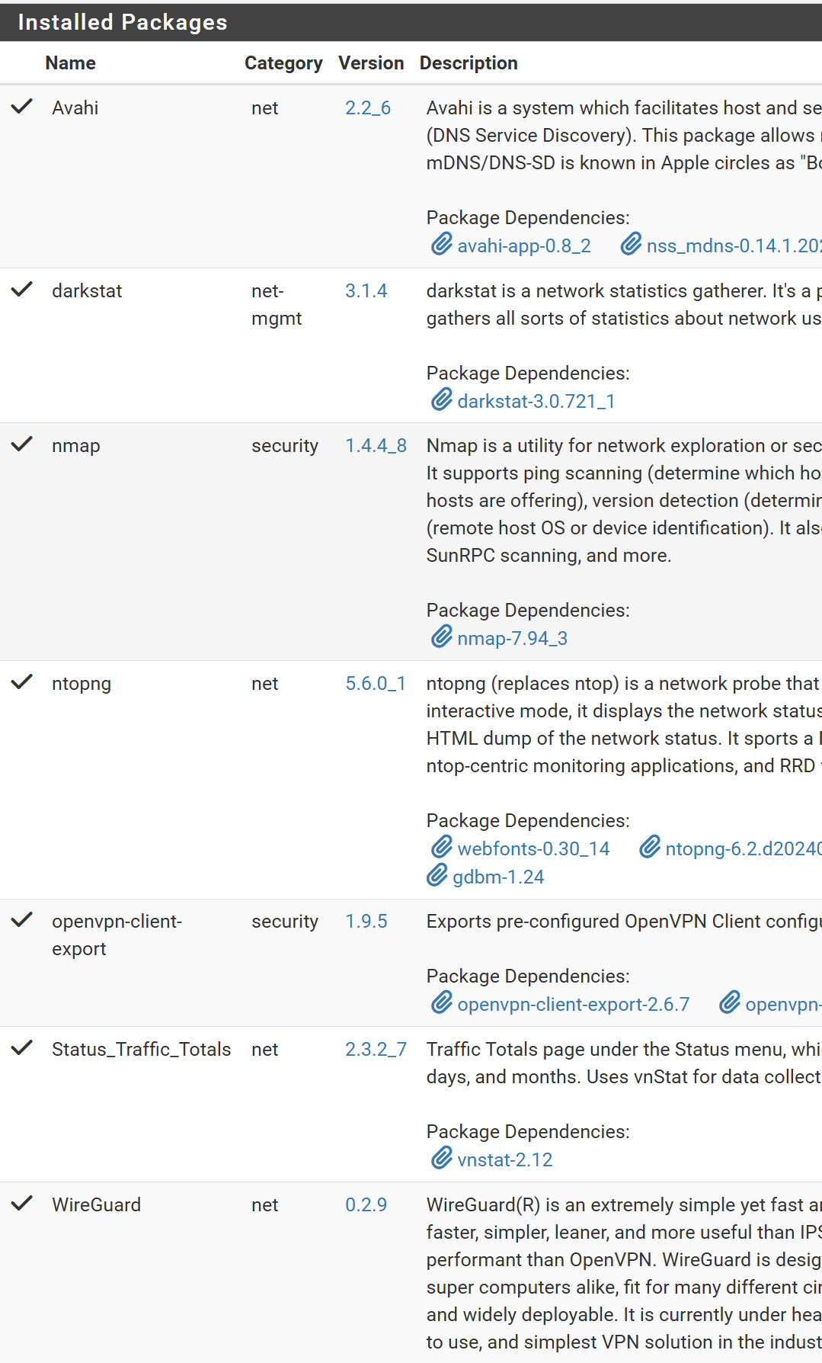Follow the openvpn-client-export-2.6.7 dependency link
Screen dimensions: 822x1363
click(574, 1005)
